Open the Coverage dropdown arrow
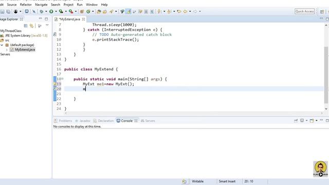329x185 pixels. tap(66, 11)
